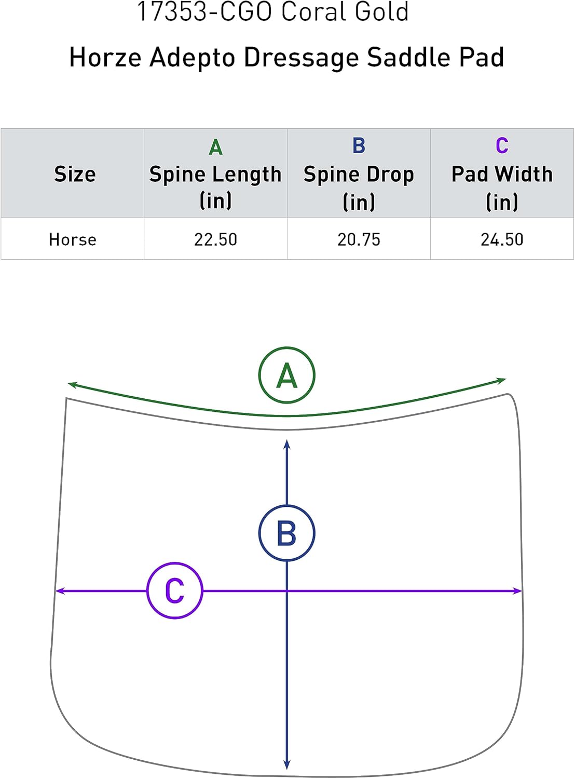The width and height of the screenshot is (575, 779).
Task: Click the Horze Adepto Dressage Saddle Pad title
Action: (x=286, y=57)
